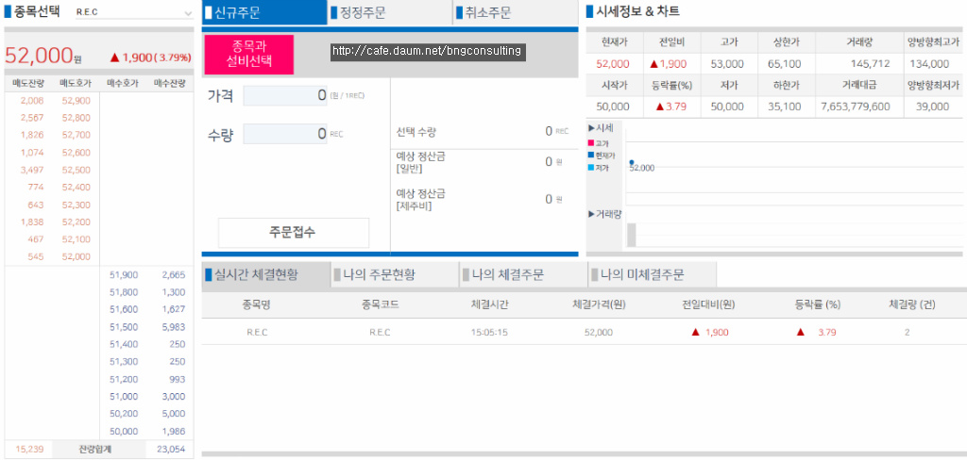Select the 고가 legend color marker
Image resolution: width=967 pixels, height=460 pixels.
(591, 143)
